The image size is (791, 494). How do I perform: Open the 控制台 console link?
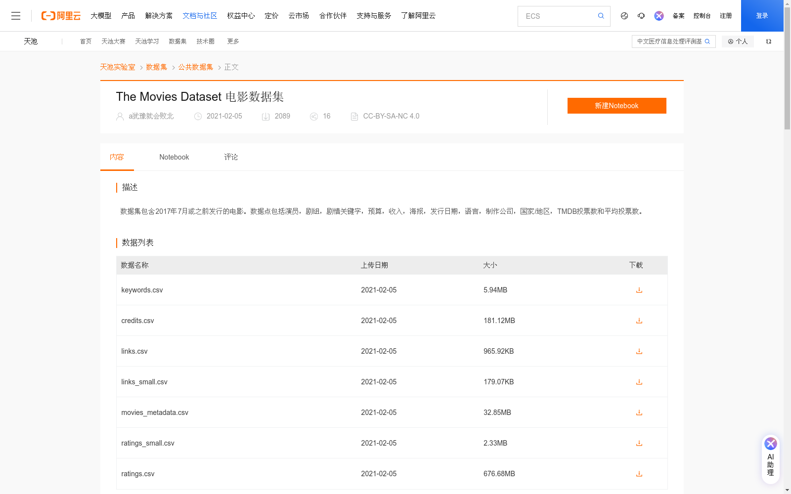[x=702, y=16]
